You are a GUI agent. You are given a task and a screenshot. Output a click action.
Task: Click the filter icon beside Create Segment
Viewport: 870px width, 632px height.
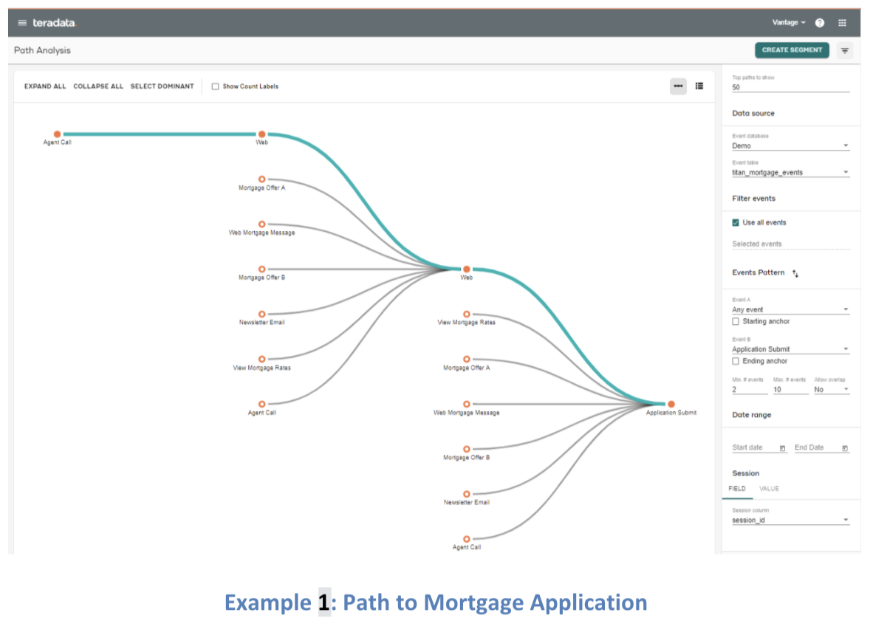coord(845,50)
